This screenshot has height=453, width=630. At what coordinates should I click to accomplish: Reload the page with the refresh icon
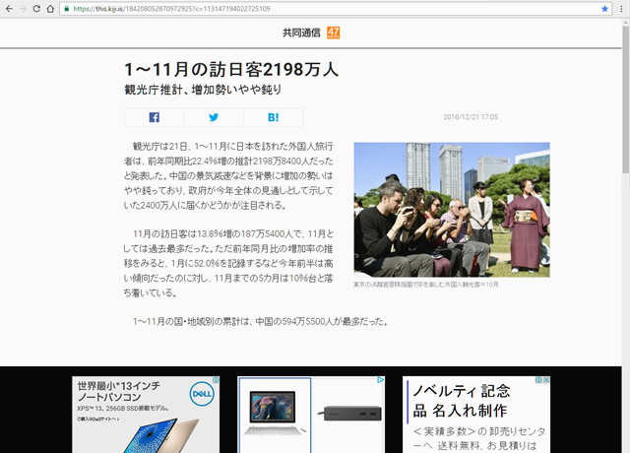coord(36,9)
